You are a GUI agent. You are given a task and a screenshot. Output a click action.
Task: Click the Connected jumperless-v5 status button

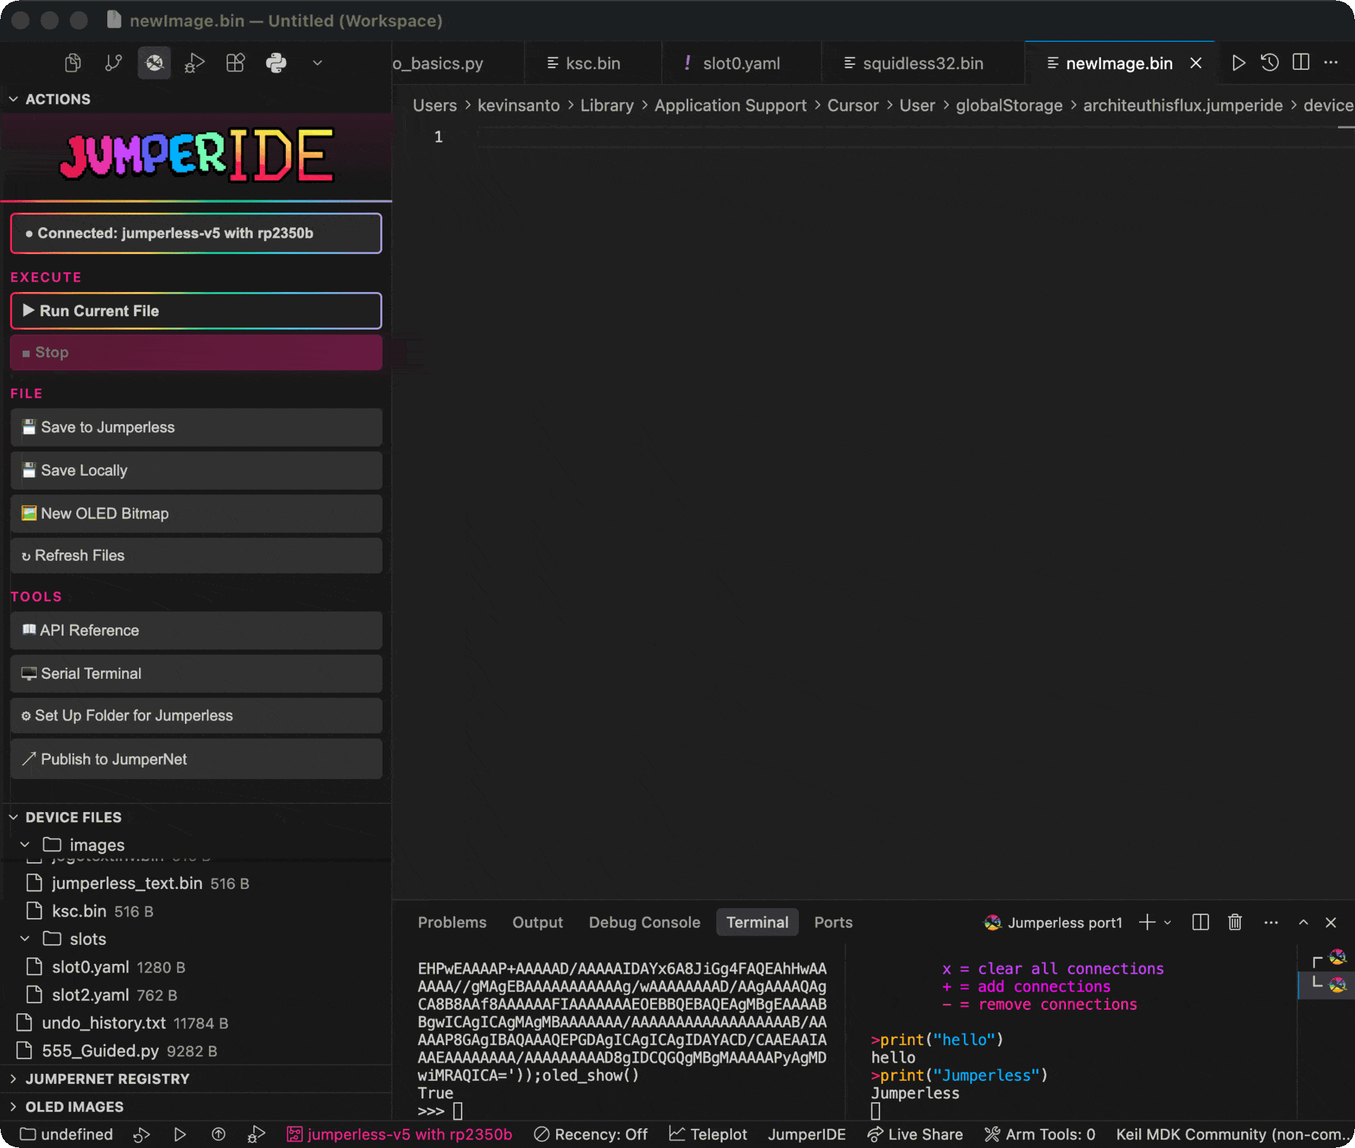196,234
